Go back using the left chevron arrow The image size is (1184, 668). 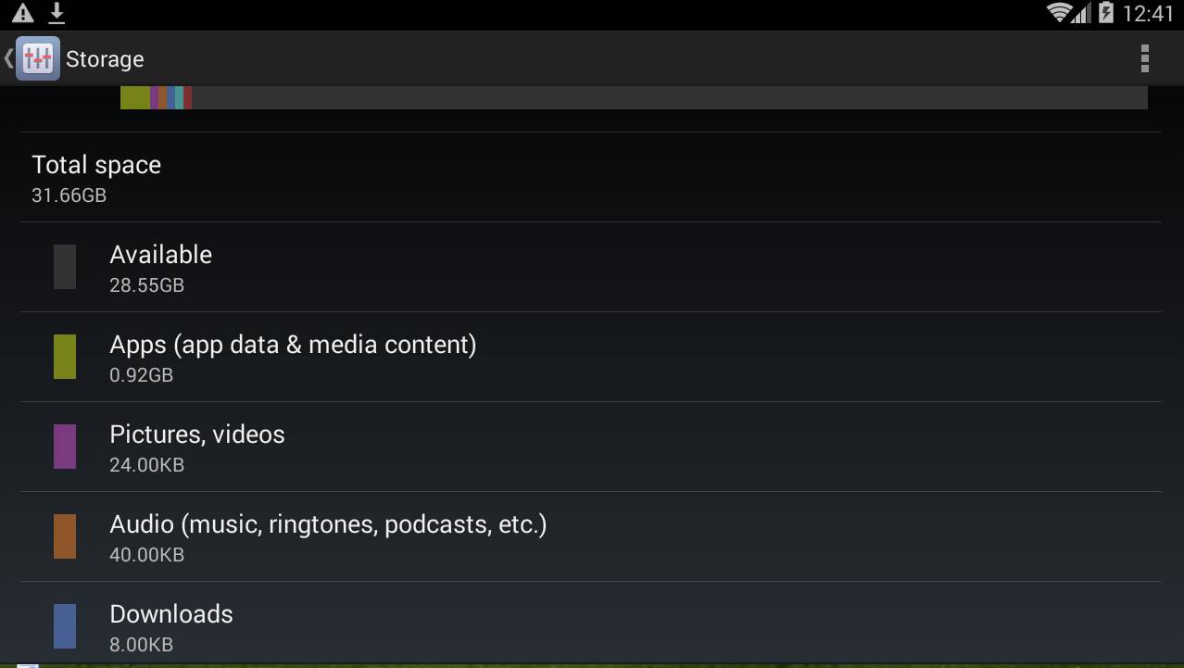tap(8, 58)
